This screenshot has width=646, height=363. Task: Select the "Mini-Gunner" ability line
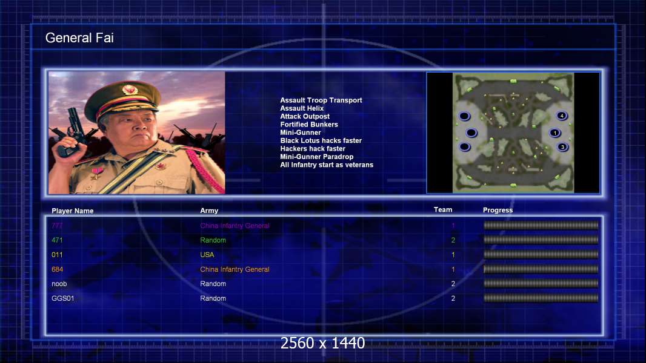(x=301, y=132)
